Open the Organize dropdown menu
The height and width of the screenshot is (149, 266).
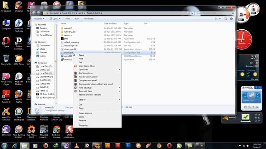pyautogui.click(x=39, y=19)
